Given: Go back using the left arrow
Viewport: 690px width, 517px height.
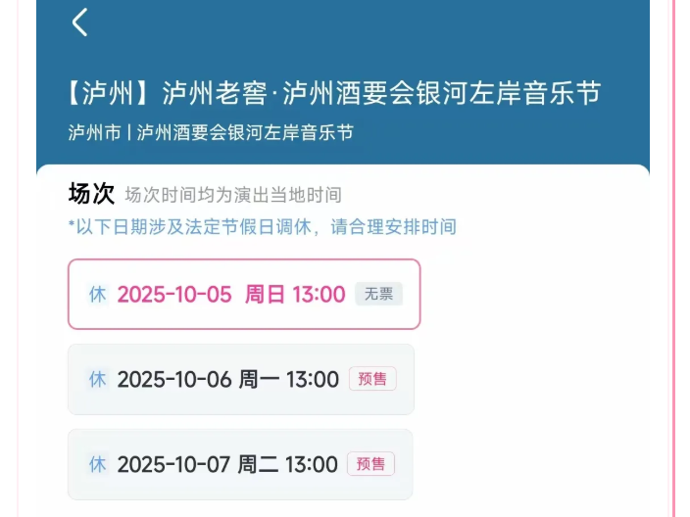Looking at the screenshot, I should coord(80,23).
